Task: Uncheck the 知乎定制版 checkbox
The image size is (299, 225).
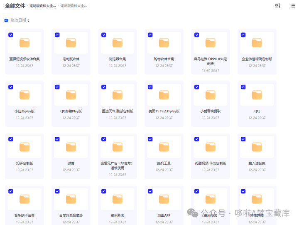Action: tap(11, 139)
